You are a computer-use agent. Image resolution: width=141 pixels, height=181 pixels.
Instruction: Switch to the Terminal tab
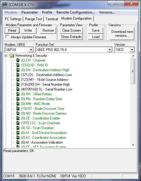(x=52, y=19)
